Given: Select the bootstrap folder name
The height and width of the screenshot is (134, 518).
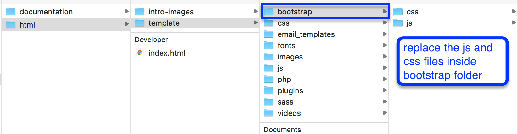Looking at the screenshot, I should pos(295,12).
